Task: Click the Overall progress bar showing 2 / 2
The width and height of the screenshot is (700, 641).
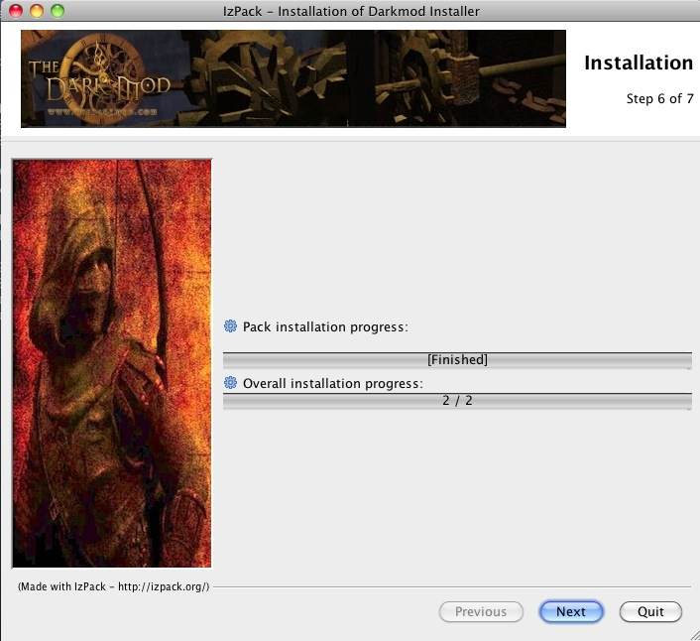Action: 457,401
